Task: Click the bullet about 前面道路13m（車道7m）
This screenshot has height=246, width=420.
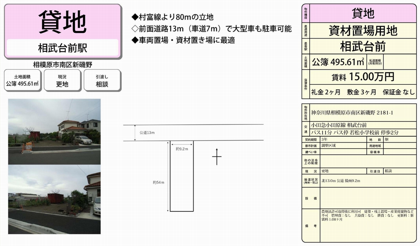Action: 211,29
